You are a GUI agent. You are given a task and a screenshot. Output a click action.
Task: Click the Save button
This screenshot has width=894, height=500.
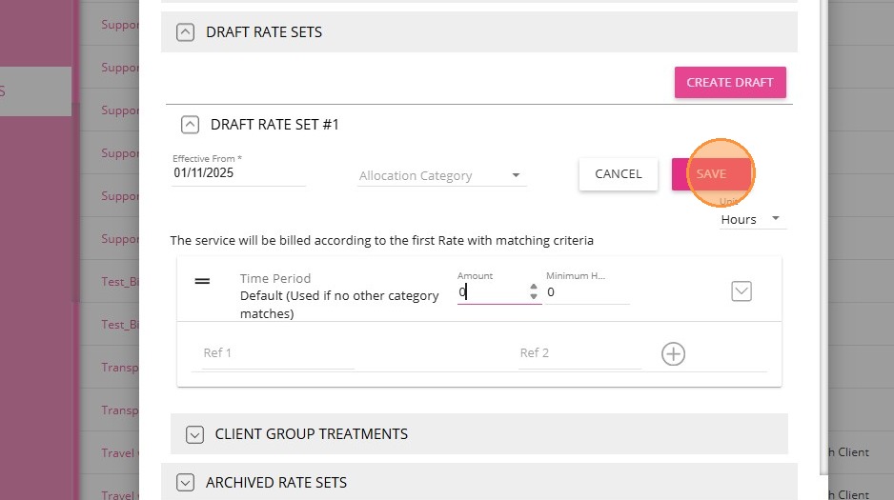pyautogui.click(x=711, y=174)
